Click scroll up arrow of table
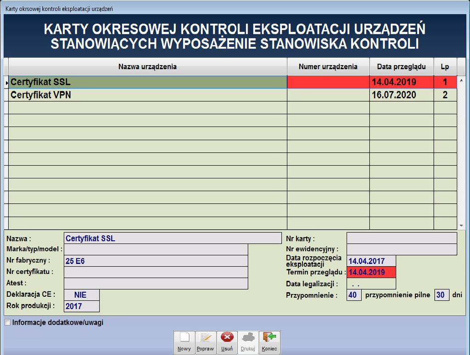470x355 pixels. (x=461, y=80)
